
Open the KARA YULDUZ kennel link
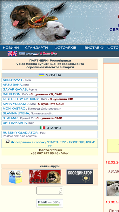[x=14, y=104]
